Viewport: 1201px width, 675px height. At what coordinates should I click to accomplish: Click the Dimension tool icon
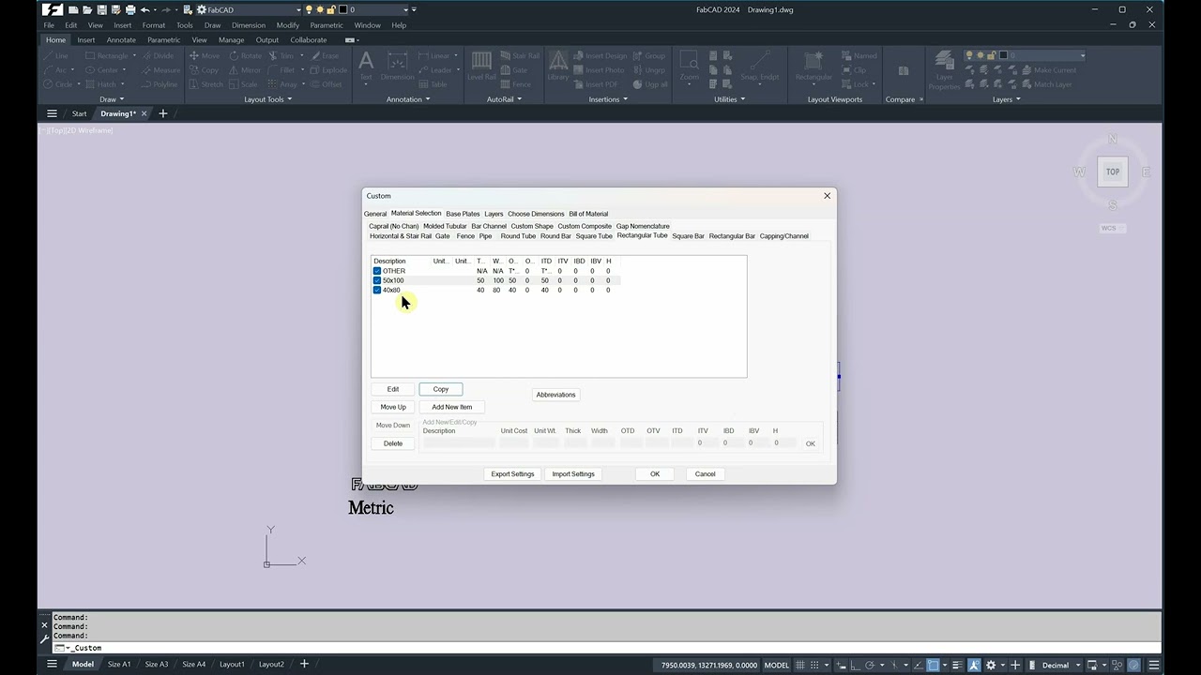pos(398,67)
